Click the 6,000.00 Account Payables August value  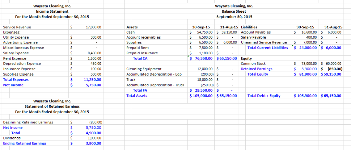point(334,32)
